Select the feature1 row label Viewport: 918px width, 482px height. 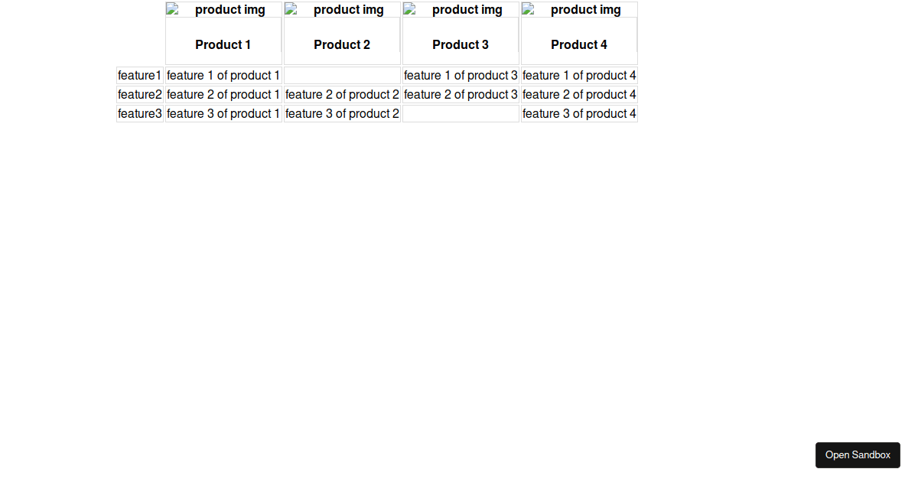(x=140, y=75)
